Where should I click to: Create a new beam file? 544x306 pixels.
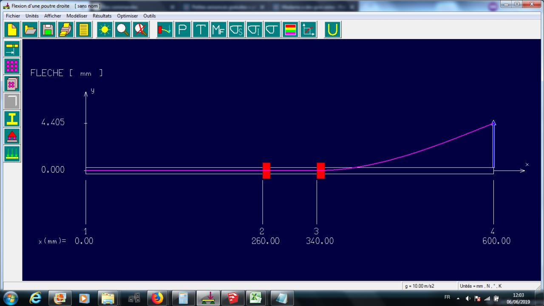point(12,30)
